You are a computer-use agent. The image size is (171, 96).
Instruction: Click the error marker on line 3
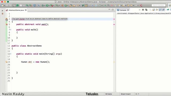[x=6, y=19]
